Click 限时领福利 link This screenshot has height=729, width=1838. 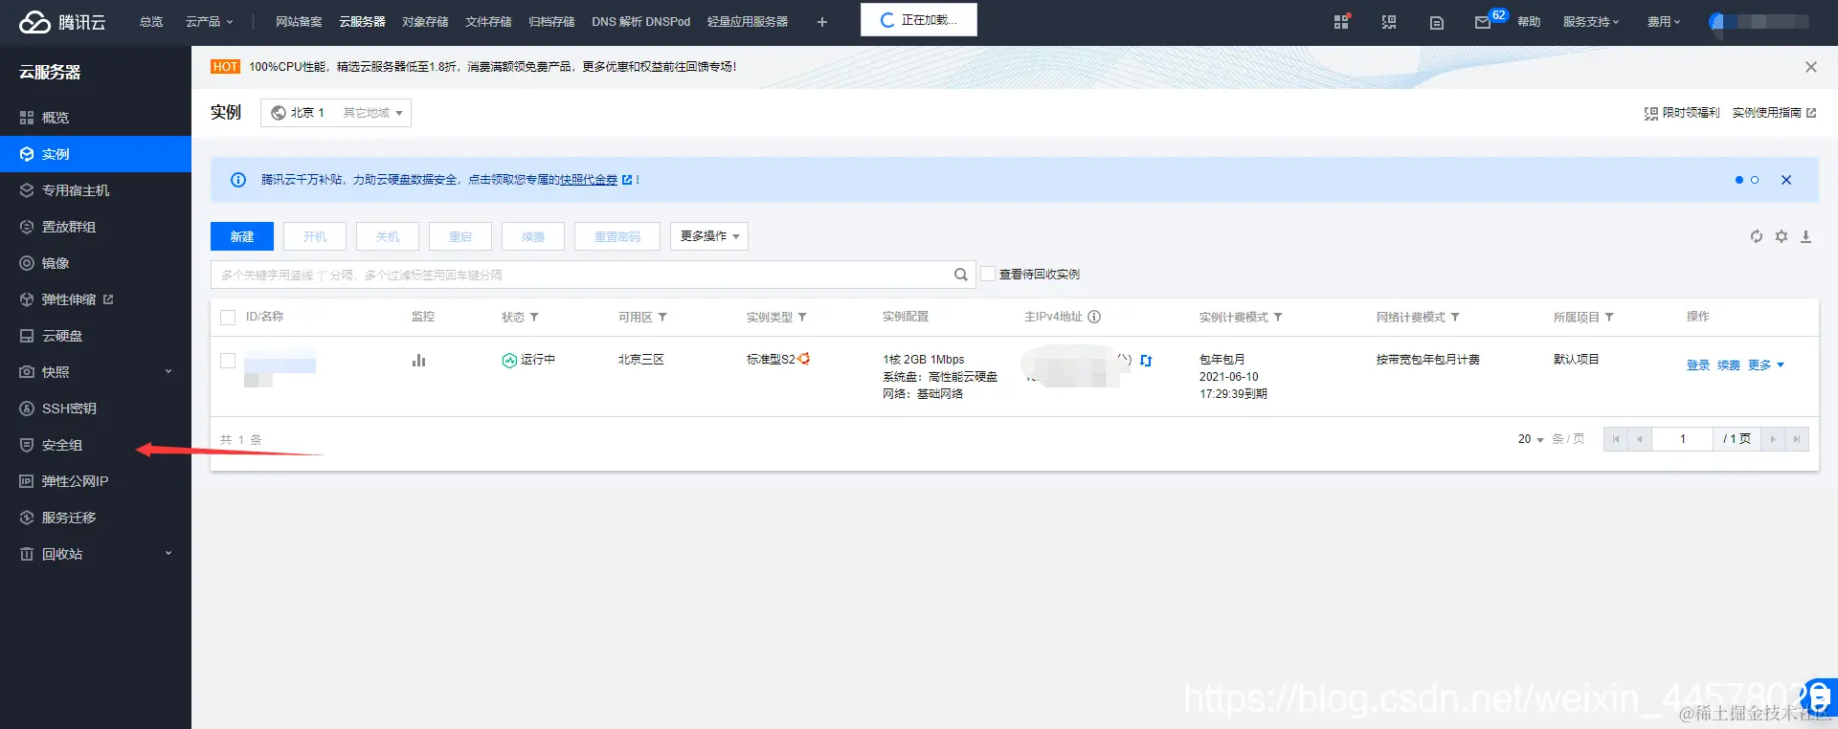click(1682, 113)
